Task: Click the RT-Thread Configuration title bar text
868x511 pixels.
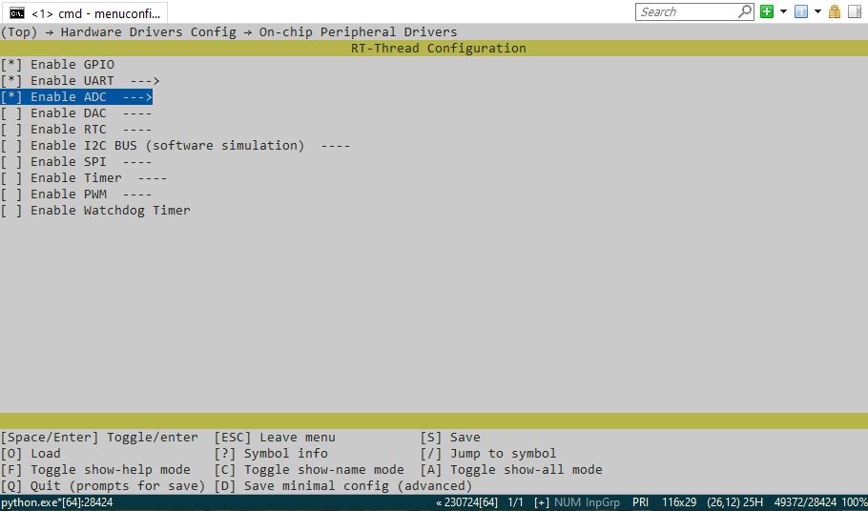Action: coord(439,48)
